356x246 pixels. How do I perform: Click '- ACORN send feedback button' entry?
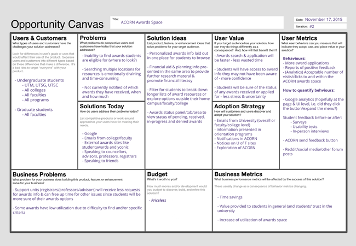(x=310, y=140)
